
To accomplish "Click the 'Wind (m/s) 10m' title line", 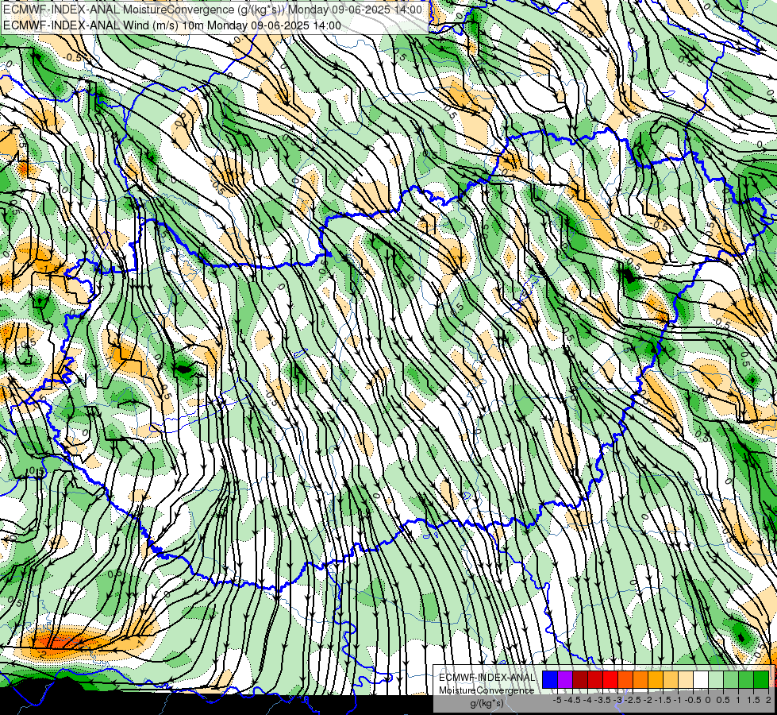I will (x=172, y=25).
